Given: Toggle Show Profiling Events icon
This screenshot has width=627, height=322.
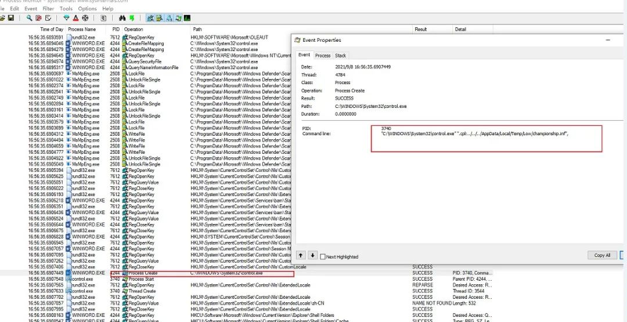Looking at the screenshot, I should (x=187, y=18).
